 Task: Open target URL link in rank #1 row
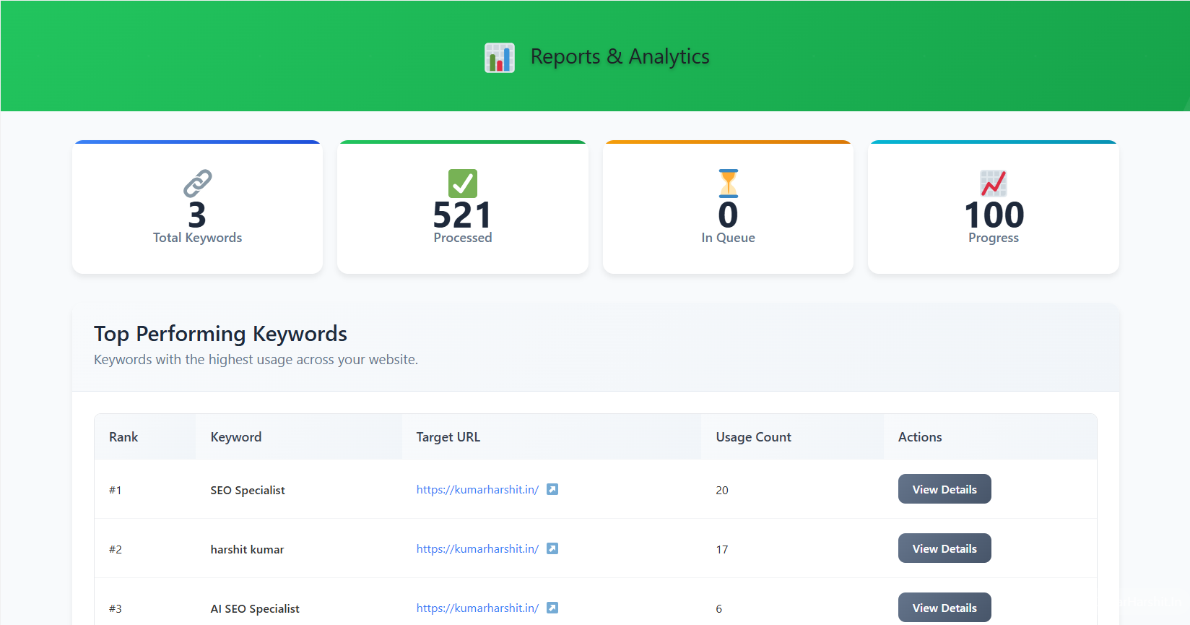coord(477,490)
